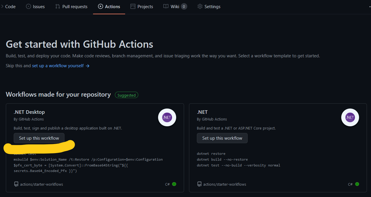The width and height of the screenshot is (371, 197).
Task: Click the 'dotnet build --no-restore' line
Action: 222,159
